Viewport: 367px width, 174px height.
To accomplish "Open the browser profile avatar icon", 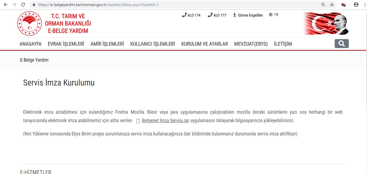I will click(356, 4).
